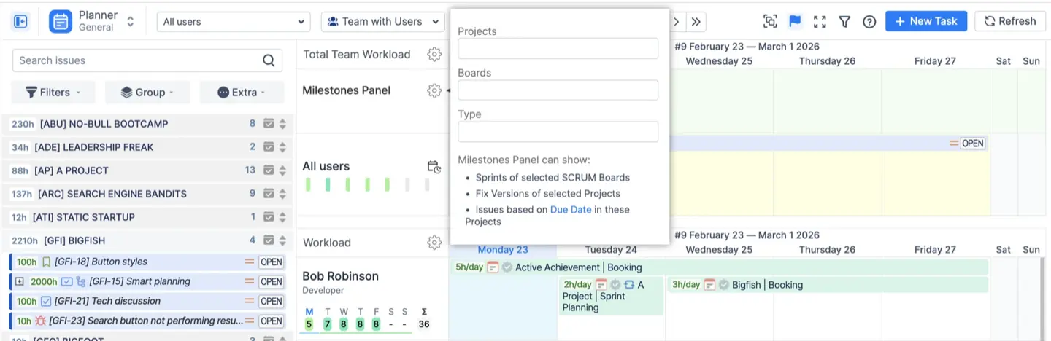This screenshot has height=341, width=1051.
Task: Enter fullscreen mode icon
Action: (820, 22)
